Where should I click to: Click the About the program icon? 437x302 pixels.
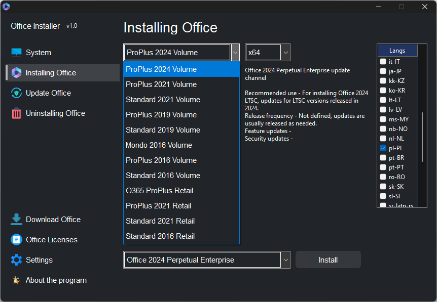[x=16, y=280]
